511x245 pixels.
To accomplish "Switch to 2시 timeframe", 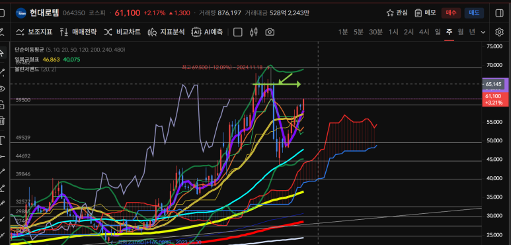I will [x=409, y=32].
